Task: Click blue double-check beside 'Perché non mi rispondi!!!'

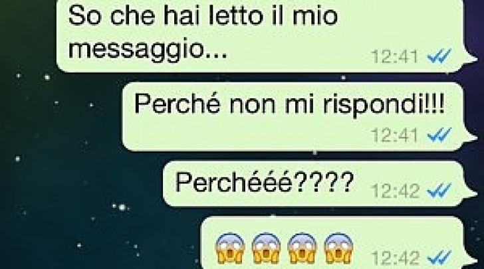Action: [439, 135]
